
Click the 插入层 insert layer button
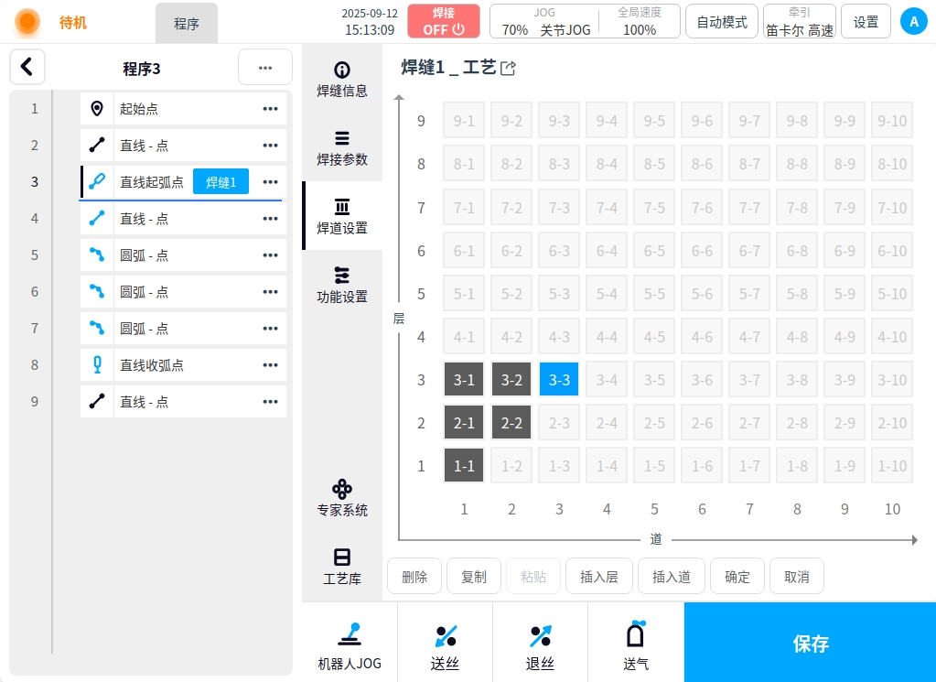coord(599,577)
